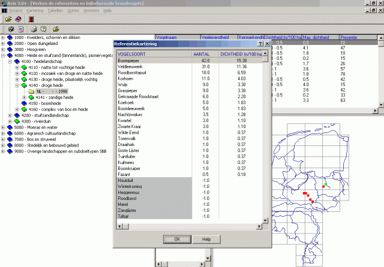The width and height of the screenshot is (384, 267).
Task: Sort by AANTAL column header
Action: (x=205, y=54)
